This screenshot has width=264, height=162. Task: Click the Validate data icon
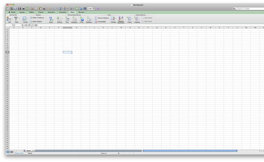pos(113,19)
